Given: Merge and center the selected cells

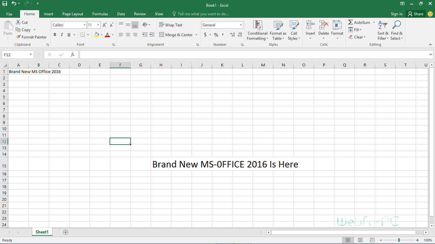Looking at the screenshot, I should pyautogui.click(x=176, y=35).
